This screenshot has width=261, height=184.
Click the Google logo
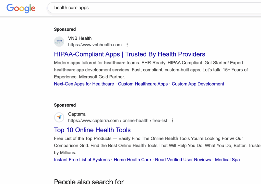click(21, 8)
